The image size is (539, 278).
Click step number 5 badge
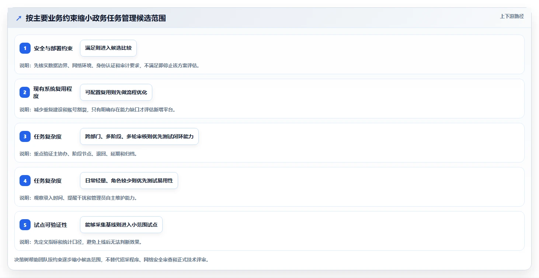pyautogui.click(x=25, y=225)
